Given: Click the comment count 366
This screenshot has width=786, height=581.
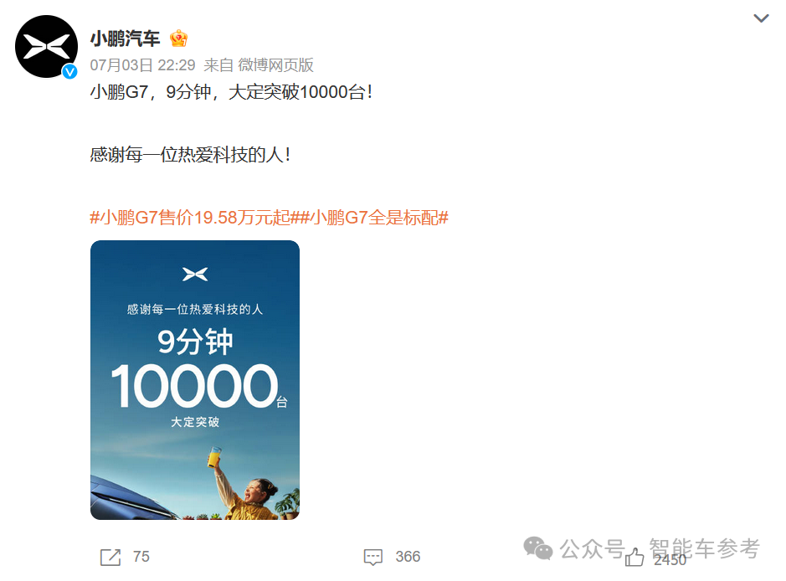Looking at the screenshot, I should [x=408, y=557].
